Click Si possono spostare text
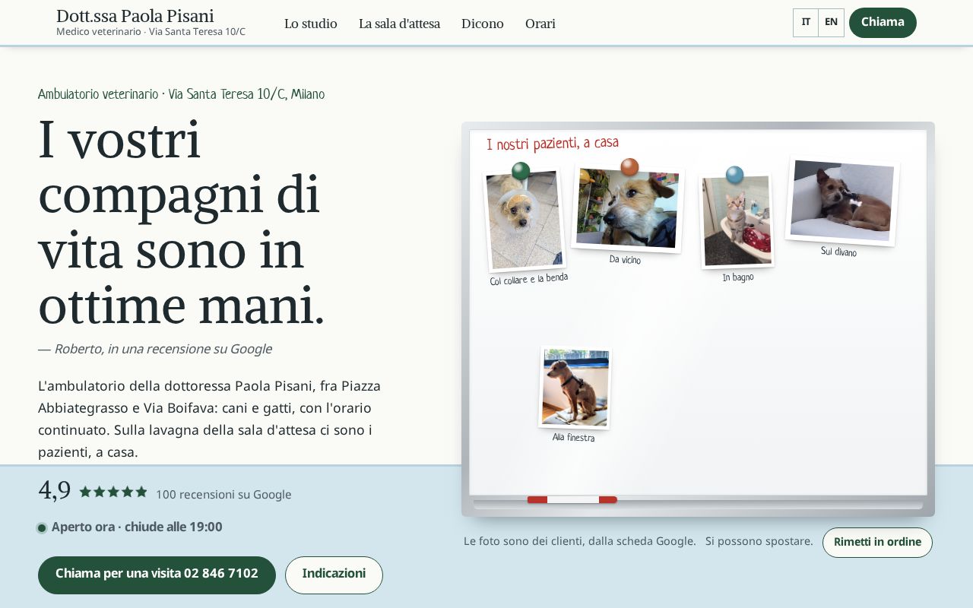Screen dimensions: 973x608 (x=759, y=542)
